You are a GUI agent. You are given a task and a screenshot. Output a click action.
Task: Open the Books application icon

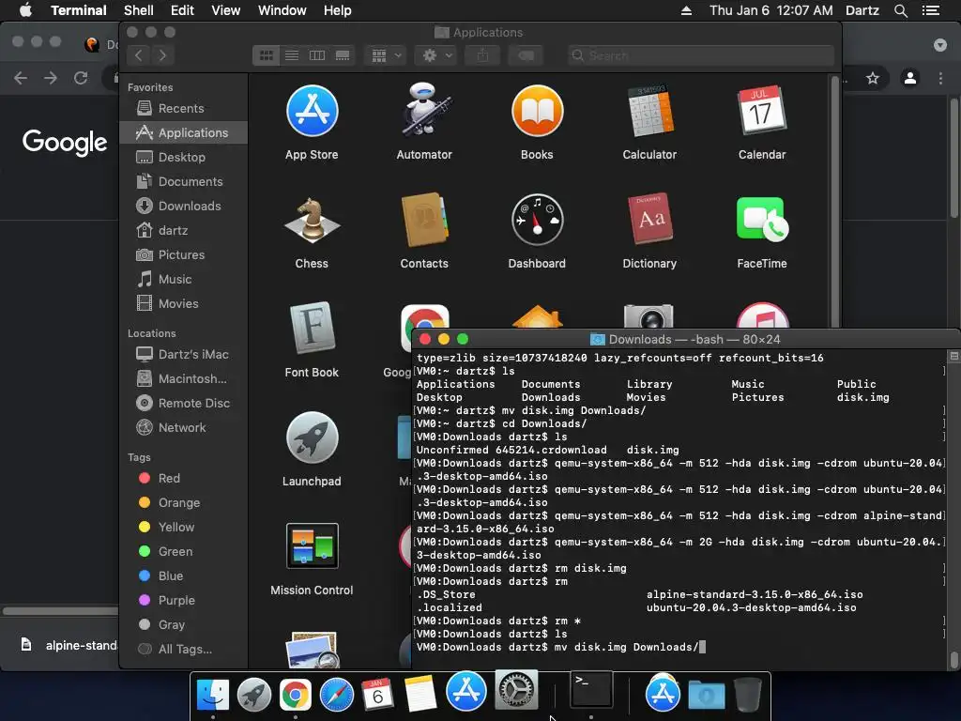point(537,112)
